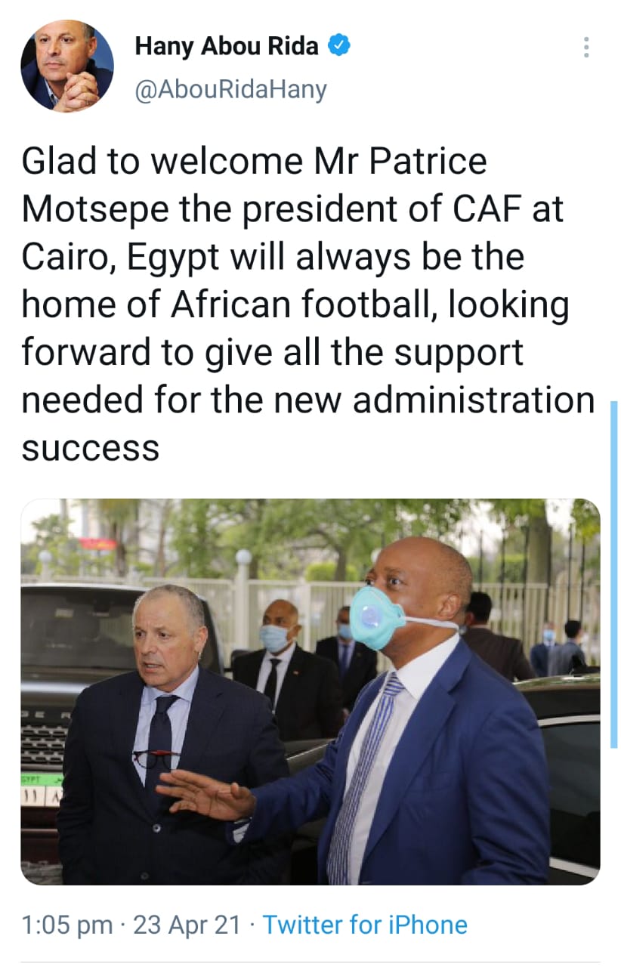Open the @AbouRidaHany handle

pyautogui.click(x=230, y=89)
